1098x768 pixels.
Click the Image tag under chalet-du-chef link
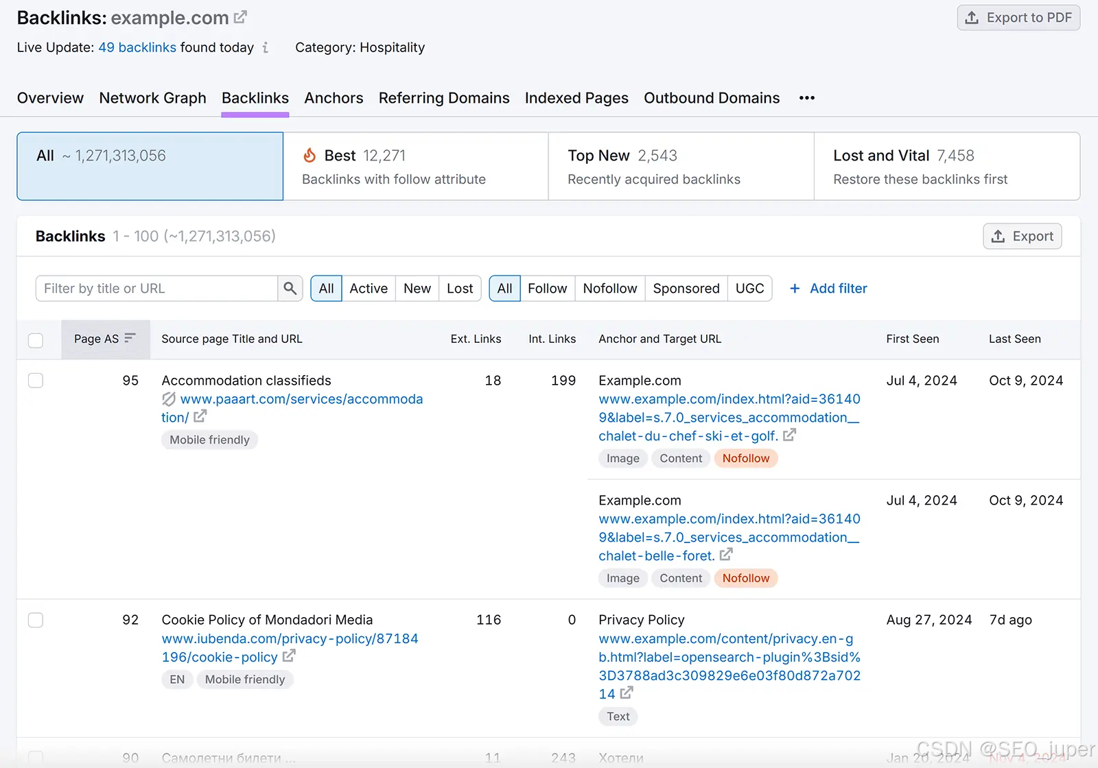pyautogui.click(x=622, y=458)
